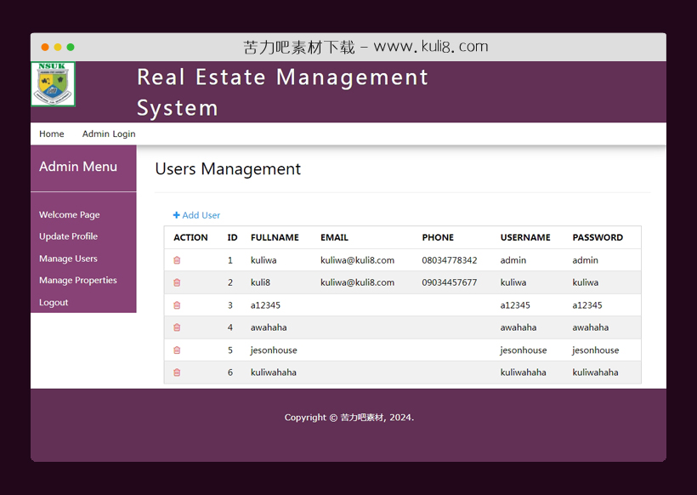Select the kuliwa@kuli8.com email in row 1
Screen dimensions: 697x495
click(357, 260)
